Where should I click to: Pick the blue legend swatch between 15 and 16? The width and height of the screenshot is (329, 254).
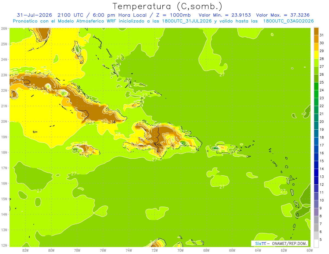316,157
